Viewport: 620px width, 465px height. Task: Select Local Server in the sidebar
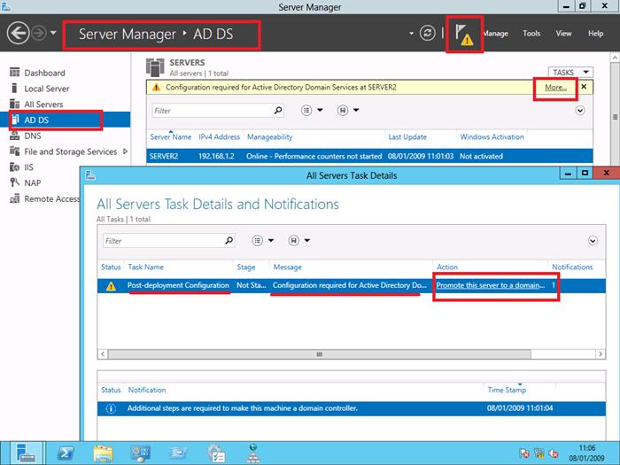[x=47, y=89]
